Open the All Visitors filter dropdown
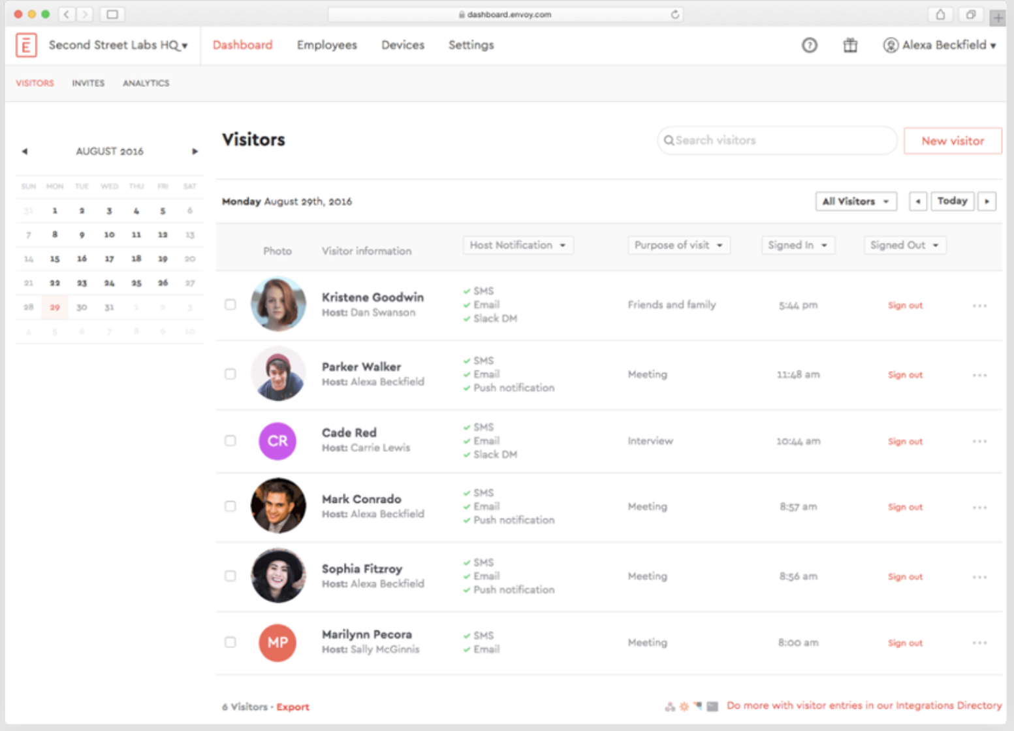Viewport: 1014px width, 731px height. point(855,201)
